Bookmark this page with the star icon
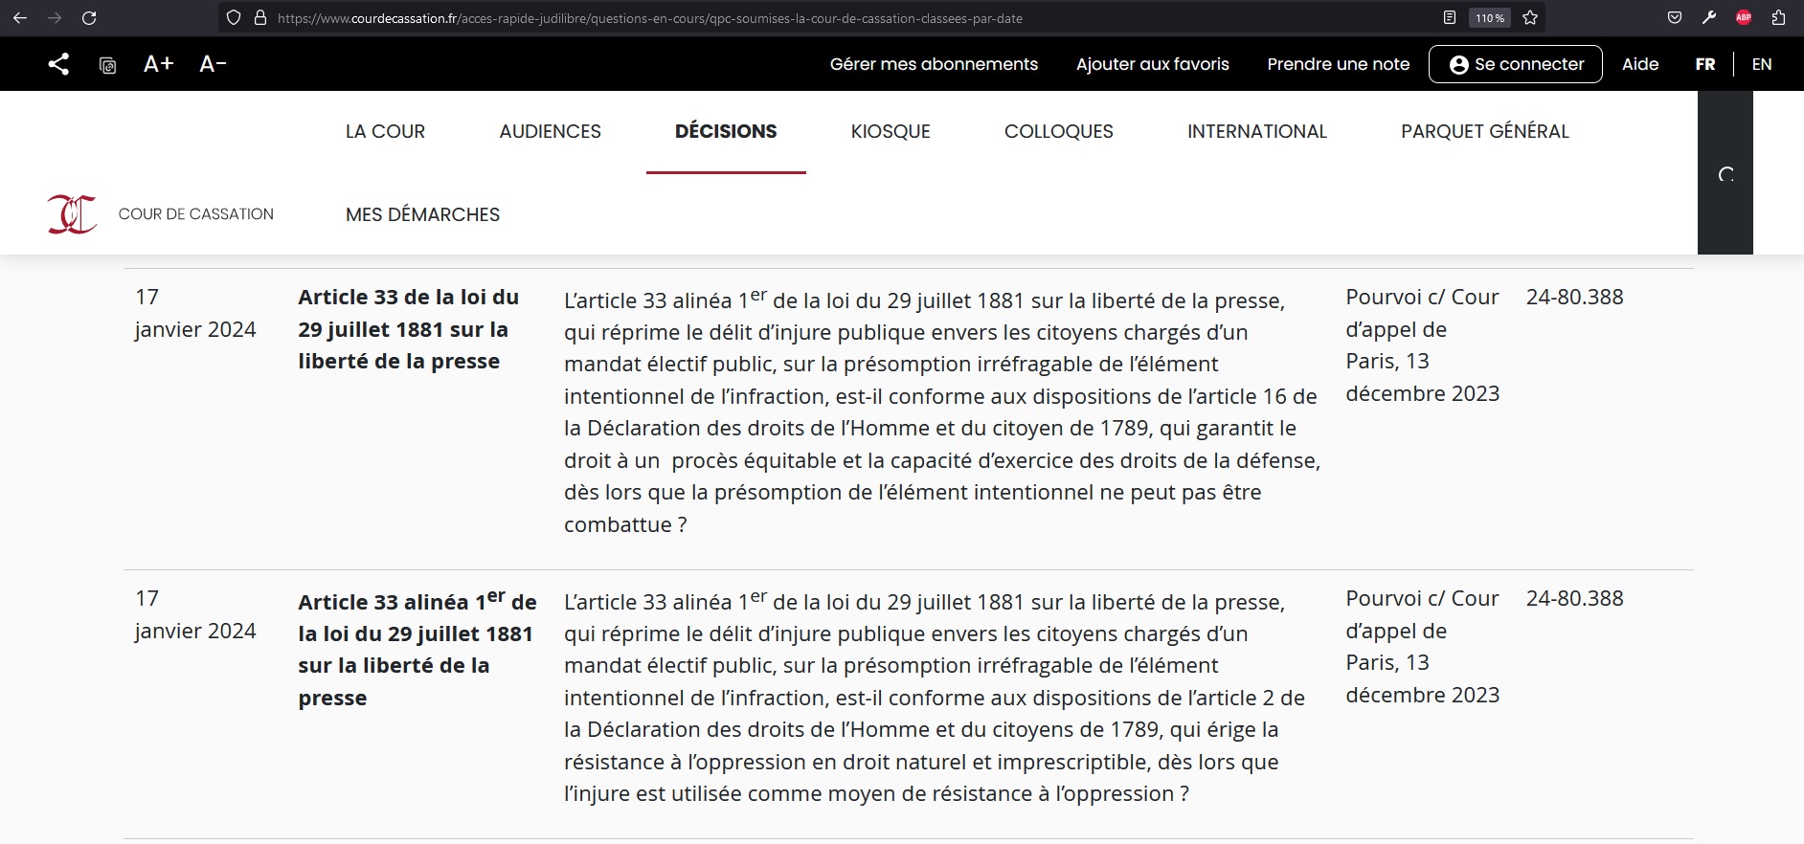This screenshot has width=1804, height=844. point(1530,17)
